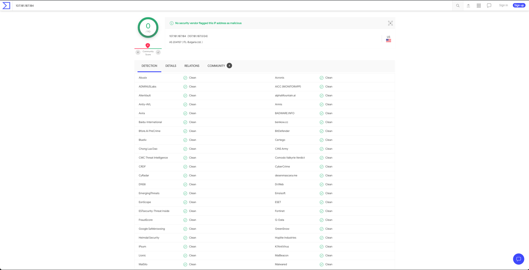Vote malicious with the X community button
Screen dimensions: 529x270
click(x=138, y=52)
